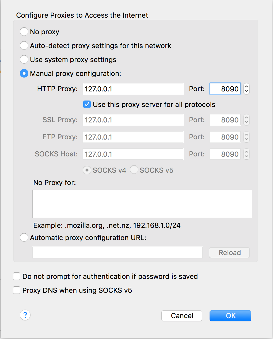Enable Proxy DNS when using SOCKS v5
Viewport: 273px width, 339px height.
pos(17,290)
